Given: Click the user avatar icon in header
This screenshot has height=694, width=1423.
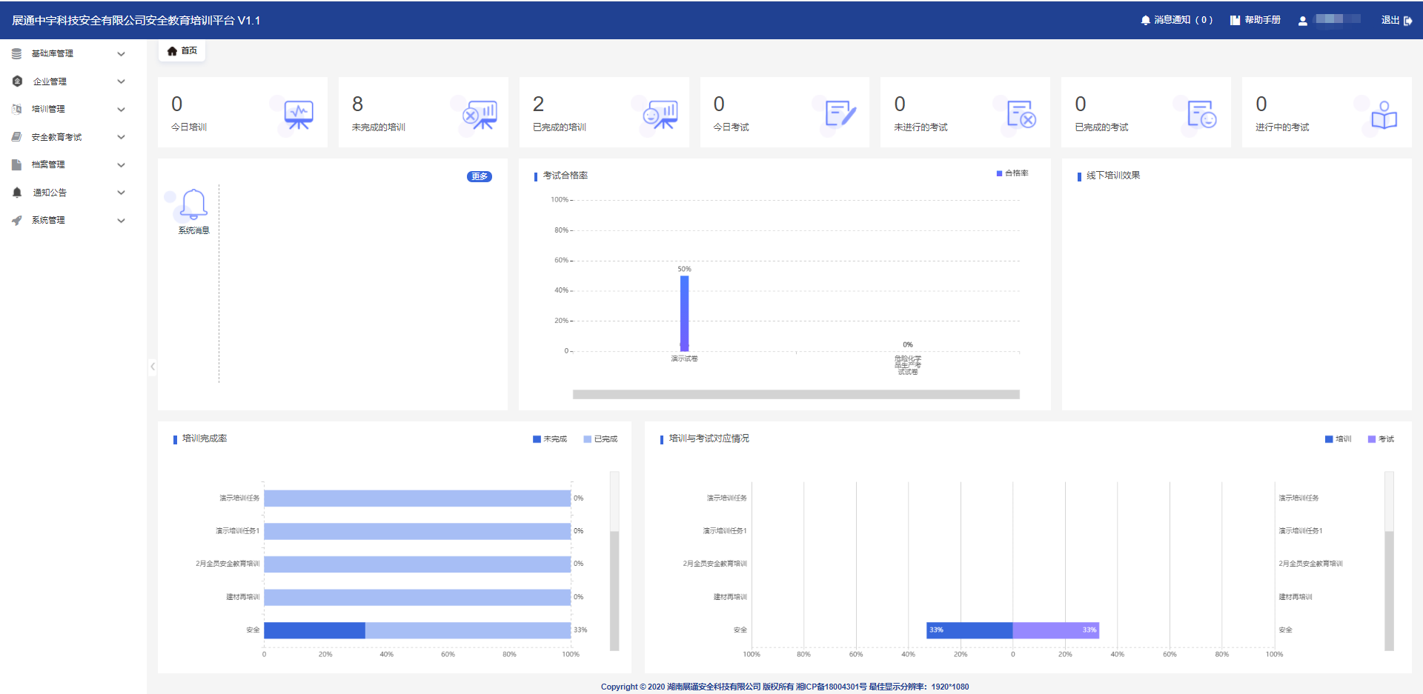Looking at the screenshot, I should (x=1302, y=21).
